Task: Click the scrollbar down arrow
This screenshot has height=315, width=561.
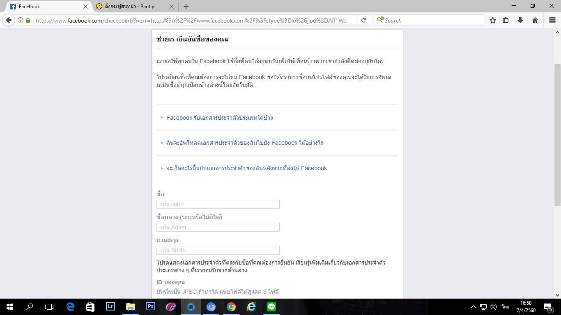Action: [557, 295]
